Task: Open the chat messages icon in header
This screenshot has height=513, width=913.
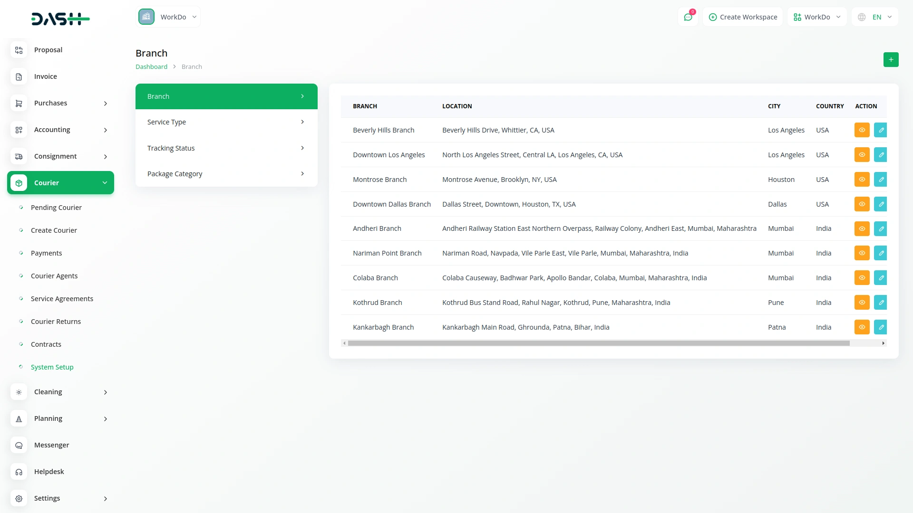Action: pyautogui.click(x=688, y=17)
